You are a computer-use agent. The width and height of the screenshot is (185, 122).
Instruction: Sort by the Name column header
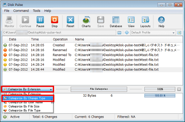(128, 39)
